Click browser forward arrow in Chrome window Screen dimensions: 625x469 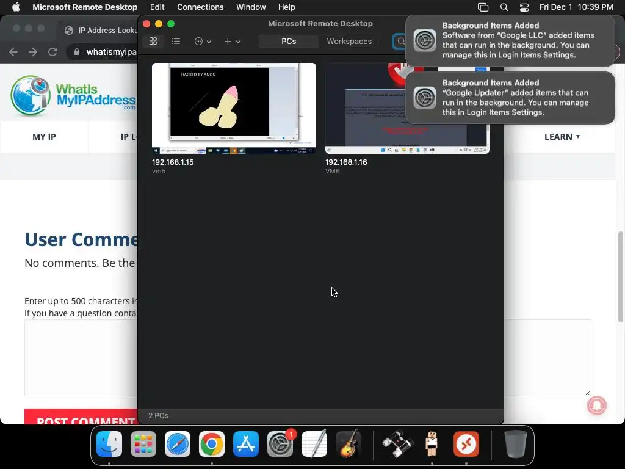click(33, 52)
